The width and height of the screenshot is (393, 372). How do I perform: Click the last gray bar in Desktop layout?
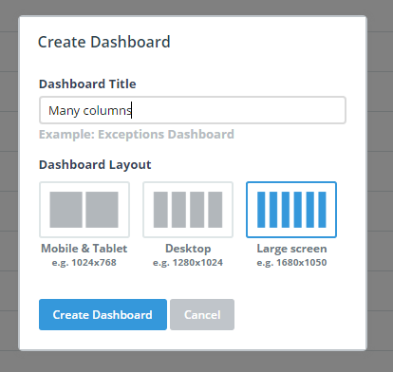[x=215, y=210]
